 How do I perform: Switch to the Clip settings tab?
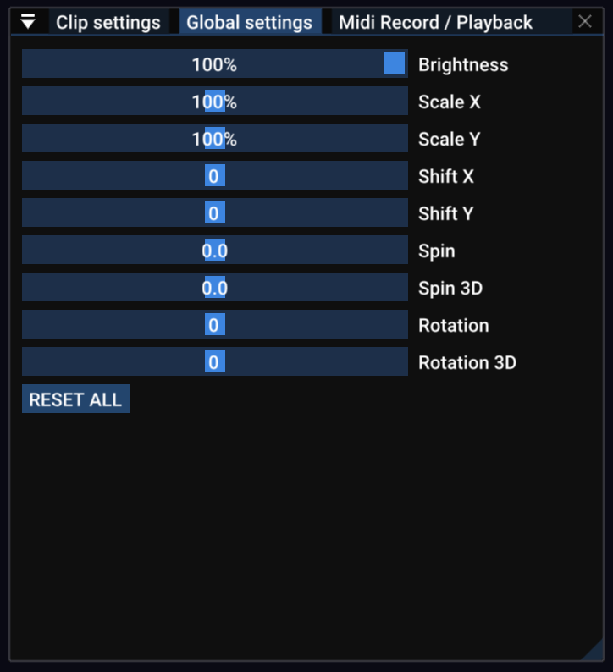108,22
